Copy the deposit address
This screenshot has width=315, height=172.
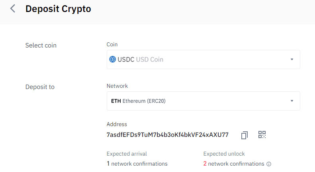244,135
